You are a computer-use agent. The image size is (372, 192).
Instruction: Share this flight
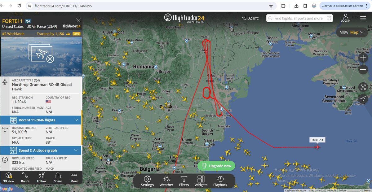58,177
